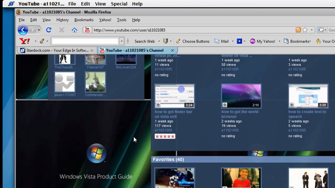Click Commander... avatar thumbnail
The image size is (335, 188).
tap(95, 82)
